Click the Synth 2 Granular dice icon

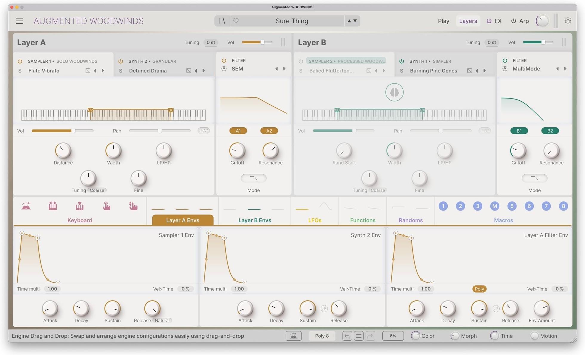(x=189, y=71)
